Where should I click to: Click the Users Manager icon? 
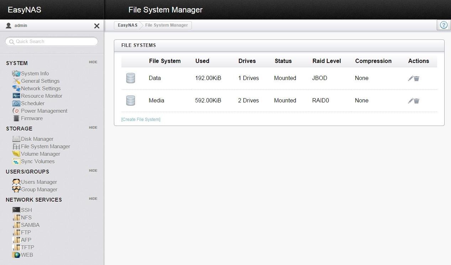tap(16, 182)
